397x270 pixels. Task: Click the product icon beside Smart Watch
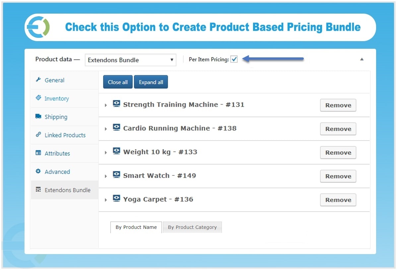tap(116, 174)
